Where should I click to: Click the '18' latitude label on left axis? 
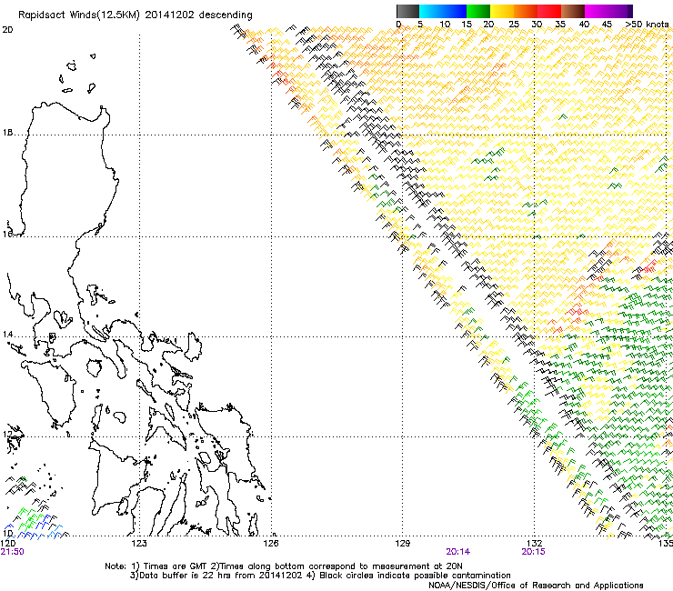click(7, 133)
